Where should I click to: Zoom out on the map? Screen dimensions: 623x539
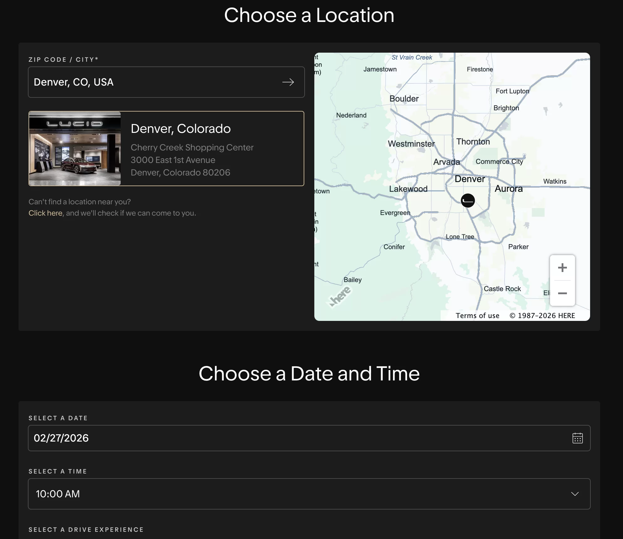coord(562,293)
